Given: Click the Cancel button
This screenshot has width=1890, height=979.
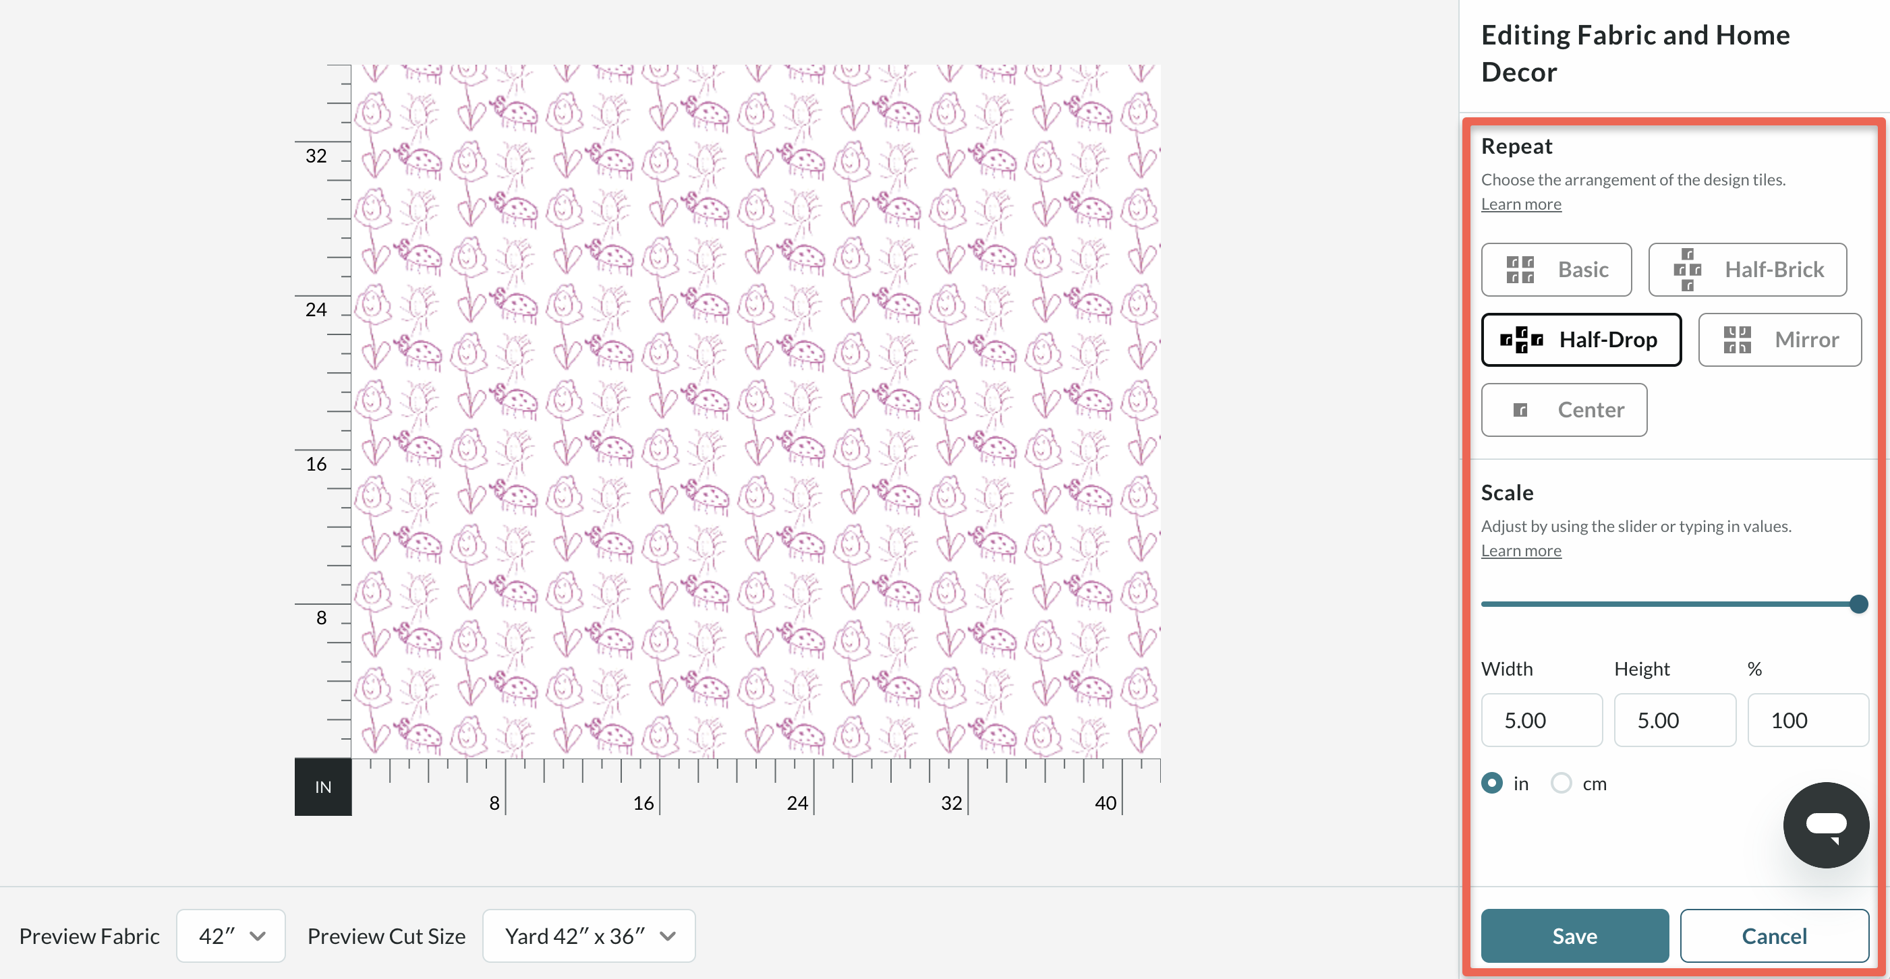Looking at the screenshot, I should pyautogui.click(x=1774, y=936).
